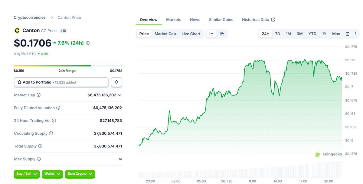Switch to candlestick chart icon
This screenshot has height=184, width=363.
pyautogui.click(x=222, y=34)
